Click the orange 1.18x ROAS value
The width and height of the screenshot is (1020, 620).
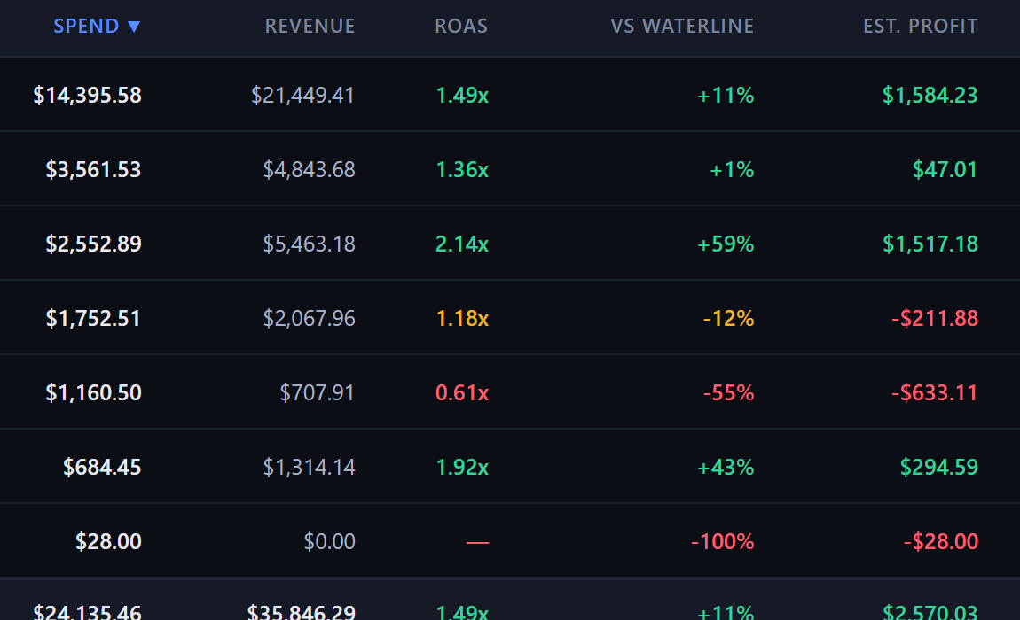coord(462,319)
